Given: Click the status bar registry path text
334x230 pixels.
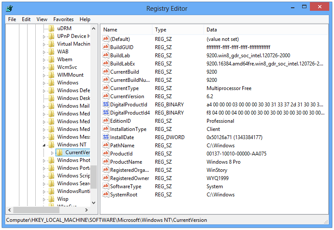Looking at the screenshot, I should click(x=106, y=220).
